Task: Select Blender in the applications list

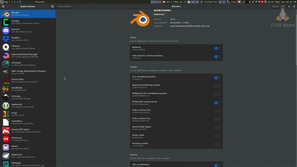Action: [28, 14]
